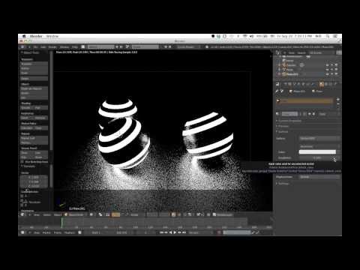The image size is (360, 270).
Task: Click the viewport shading mode icon
Action: 91,214
